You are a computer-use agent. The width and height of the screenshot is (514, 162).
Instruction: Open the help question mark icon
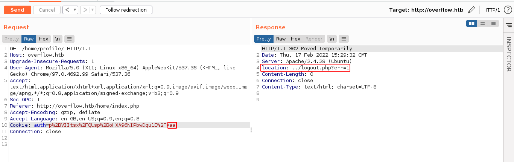(508, 10)
